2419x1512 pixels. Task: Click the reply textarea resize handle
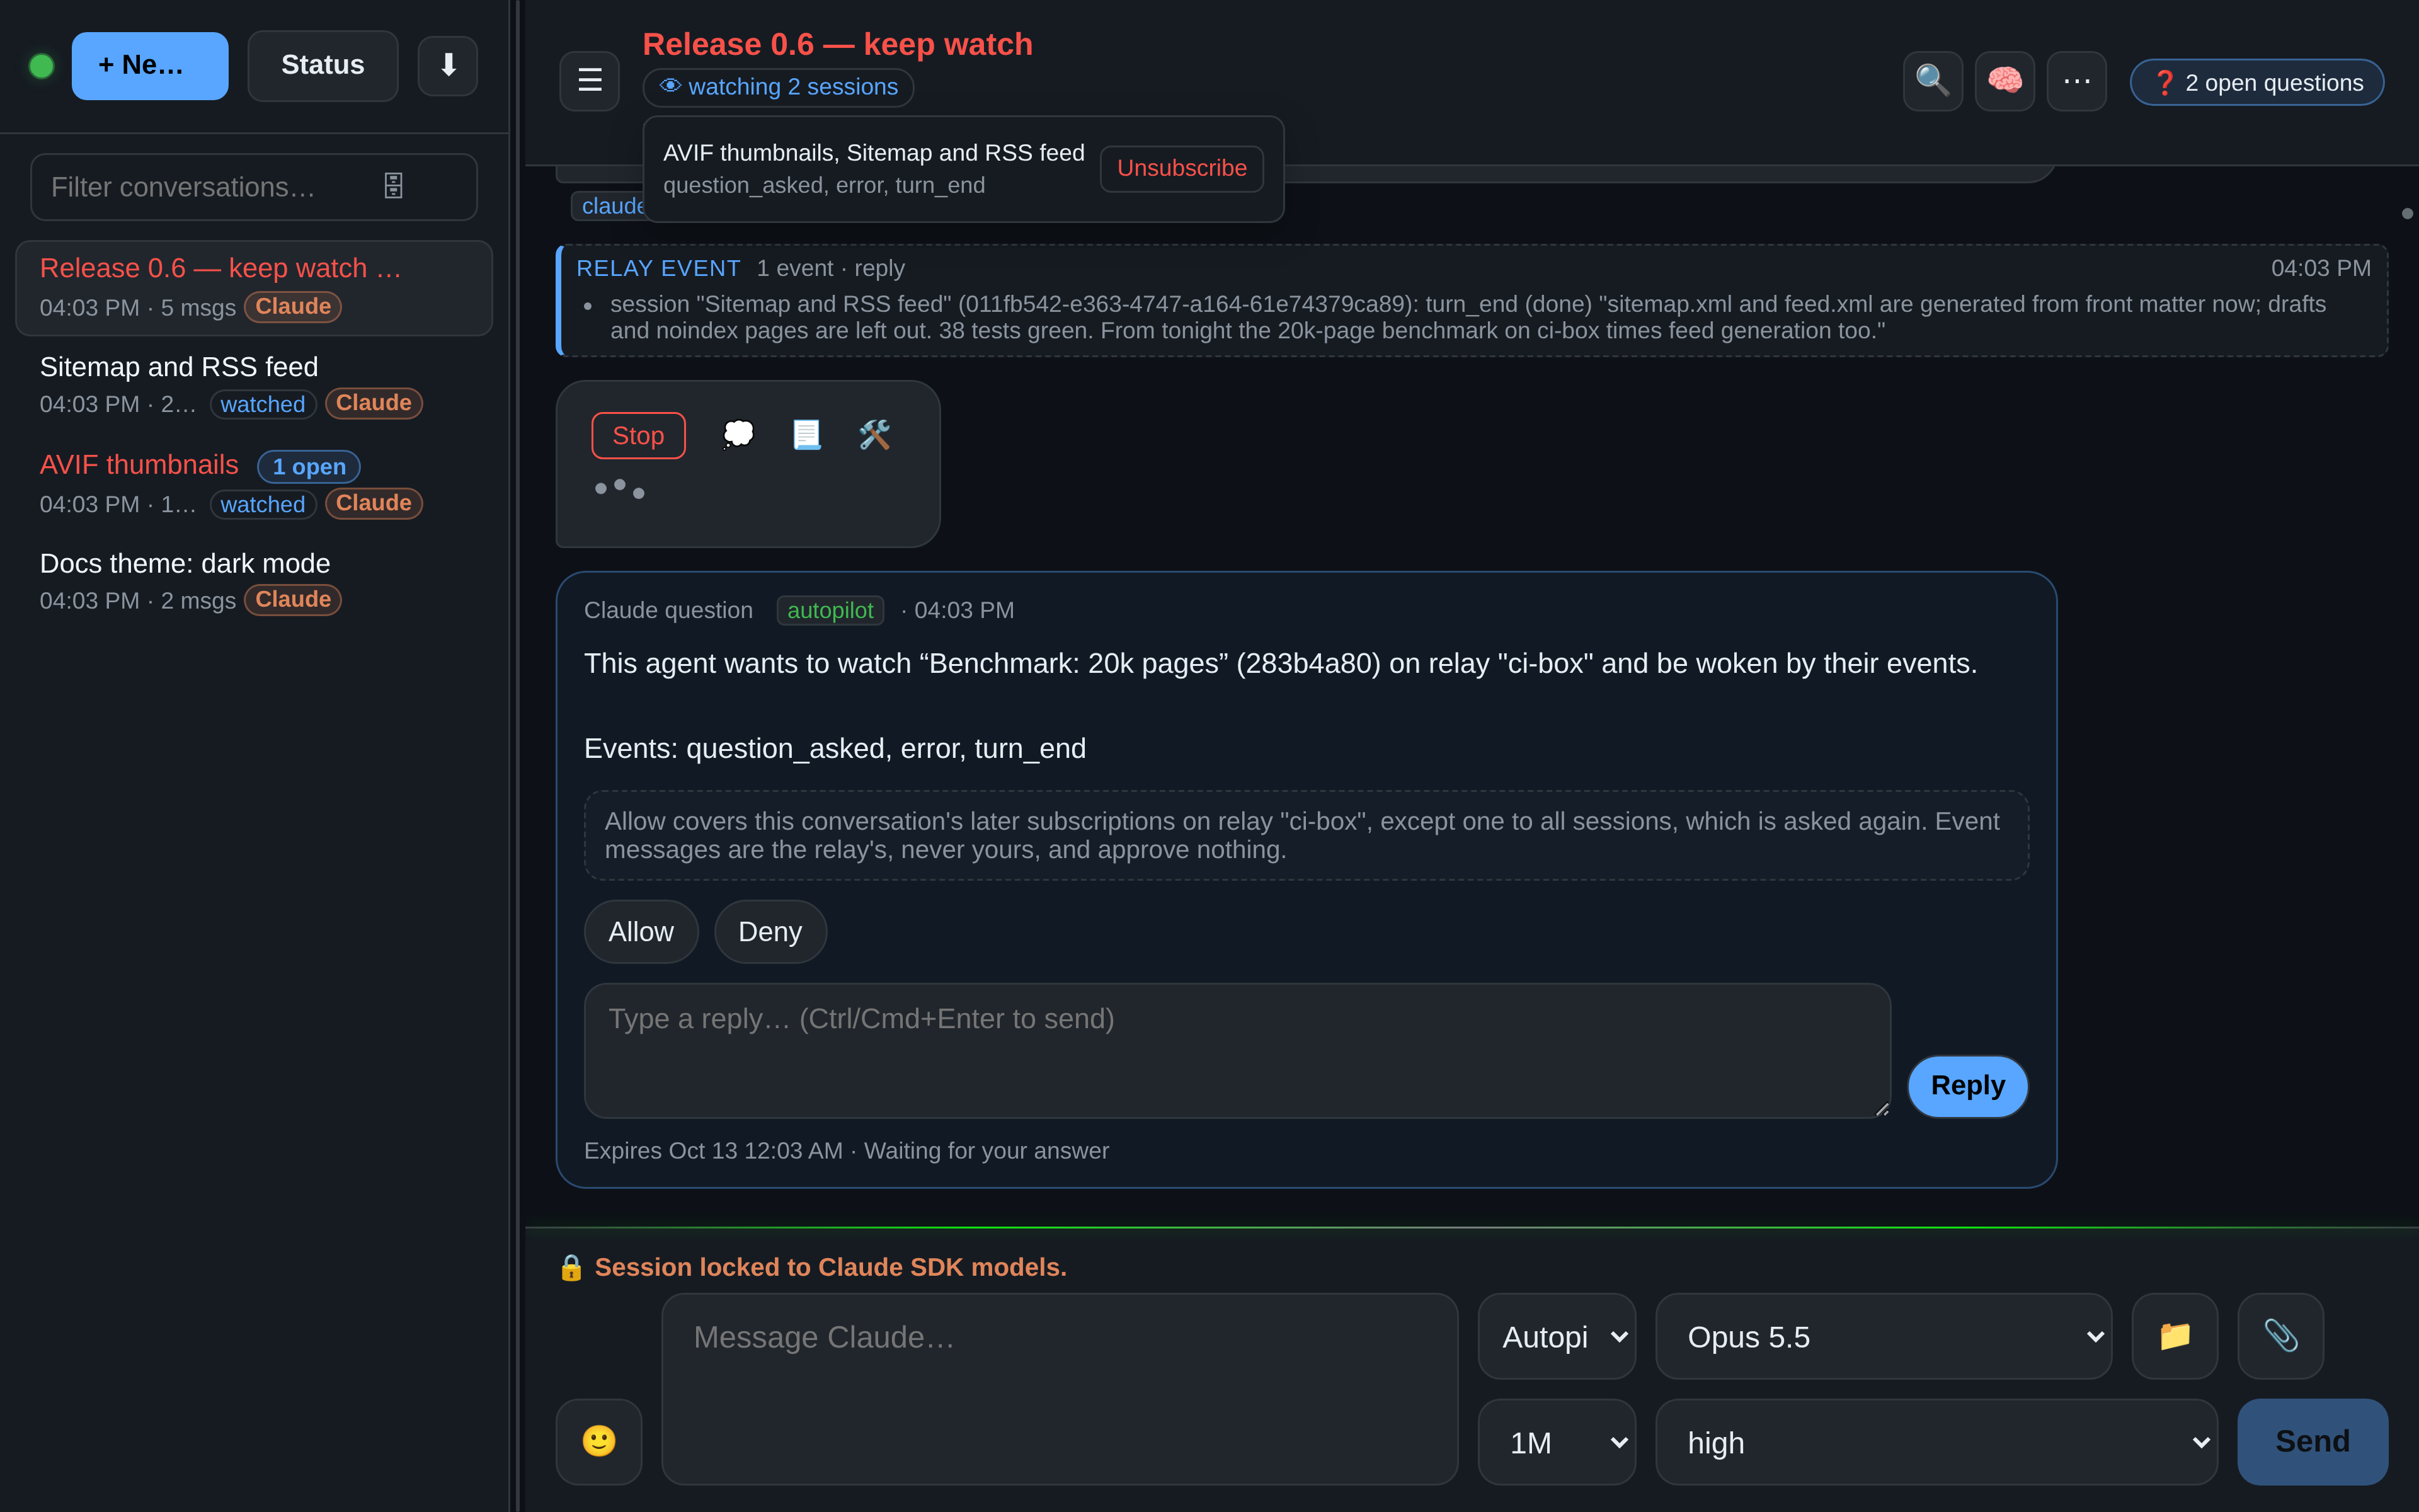(1882, 1109)
